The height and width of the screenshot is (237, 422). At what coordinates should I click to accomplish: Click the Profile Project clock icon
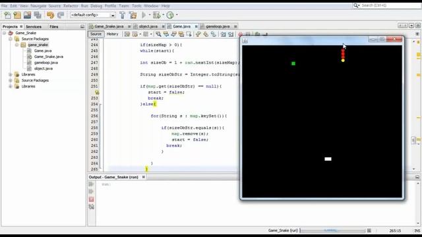170,15
